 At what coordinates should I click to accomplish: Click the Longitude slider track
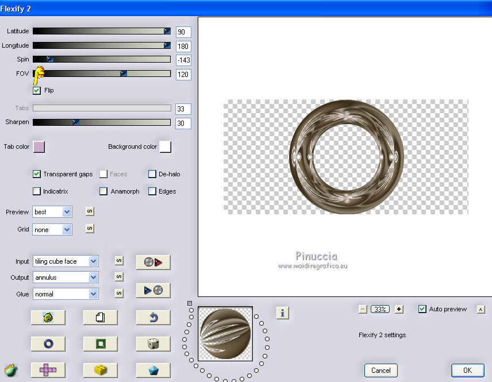pos(102,45)
